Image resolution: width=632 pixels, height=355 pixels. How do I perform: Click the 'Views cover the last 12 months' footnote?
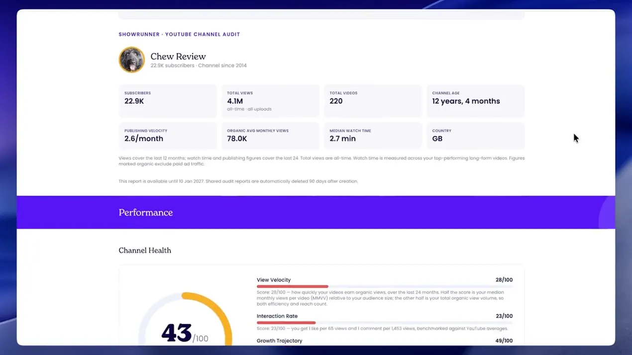321,161
